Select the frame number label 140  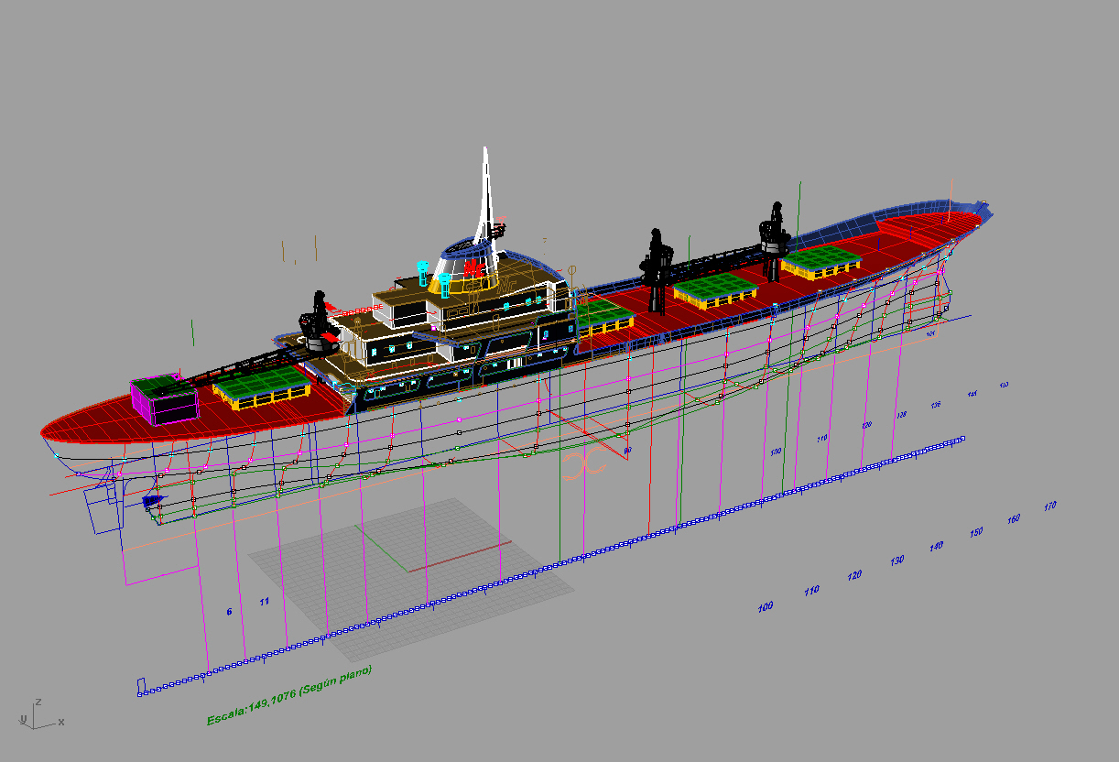pyautogui.click(x=936, y=546)
